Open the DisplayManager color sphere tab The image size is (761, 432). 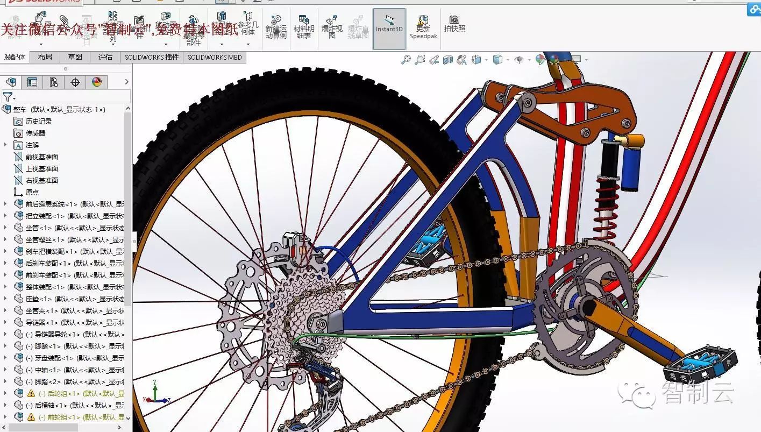point(97,82)
